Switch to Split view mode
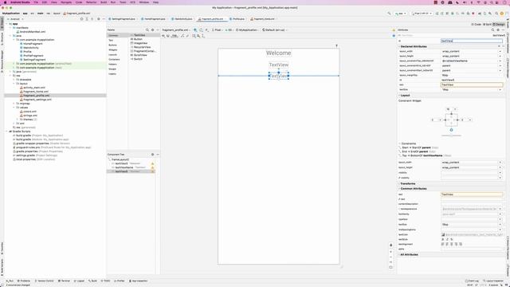This screenshot has width=510, height=287. pos(487,25)
